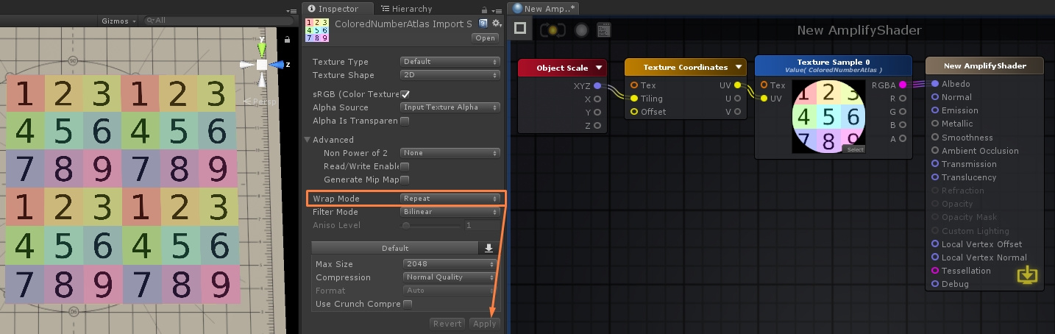Click the Apply button
The height and width of the screenshot is (334, 1055).
click(485, 324)
